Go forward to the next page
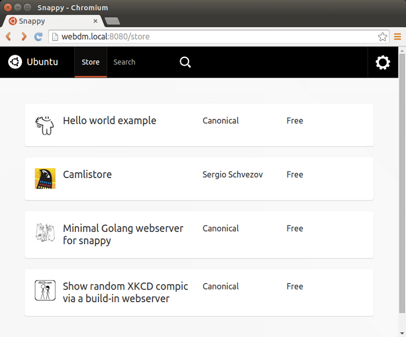 click(x=24, y=37)
